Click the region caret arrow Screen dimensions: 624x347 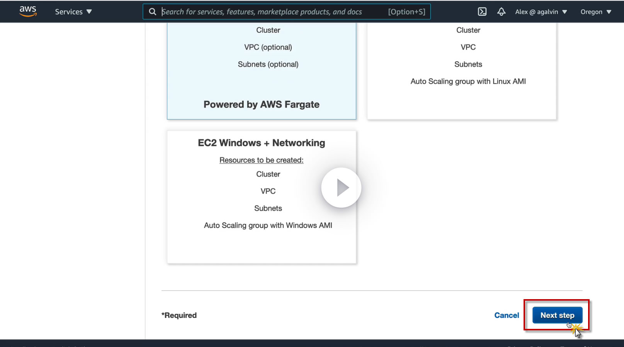609,12
